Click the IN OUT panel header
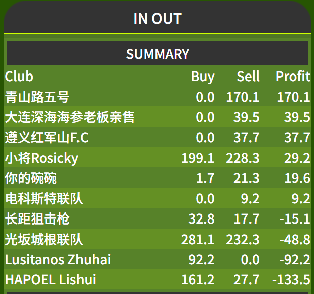This screenshot has height=294, width=314. [158, 17]
